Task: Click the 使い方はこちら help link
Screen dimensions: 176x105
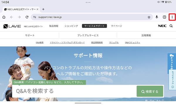Action: click(x=155, y=100)
